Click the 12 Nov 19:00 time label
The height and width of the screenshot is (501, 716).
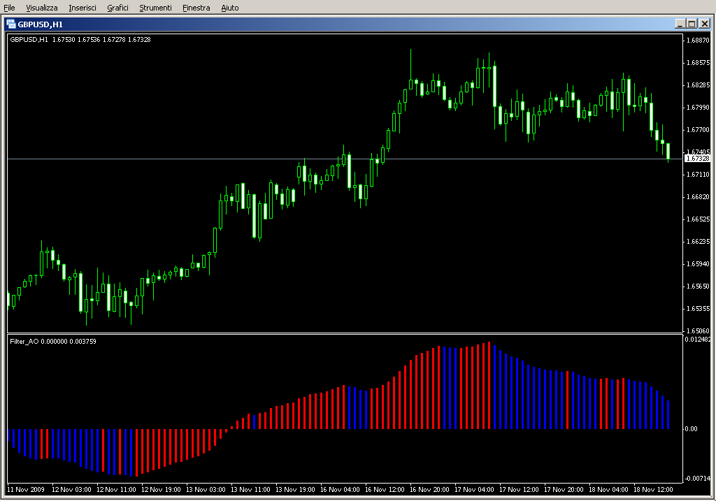[x=161, y=490]
